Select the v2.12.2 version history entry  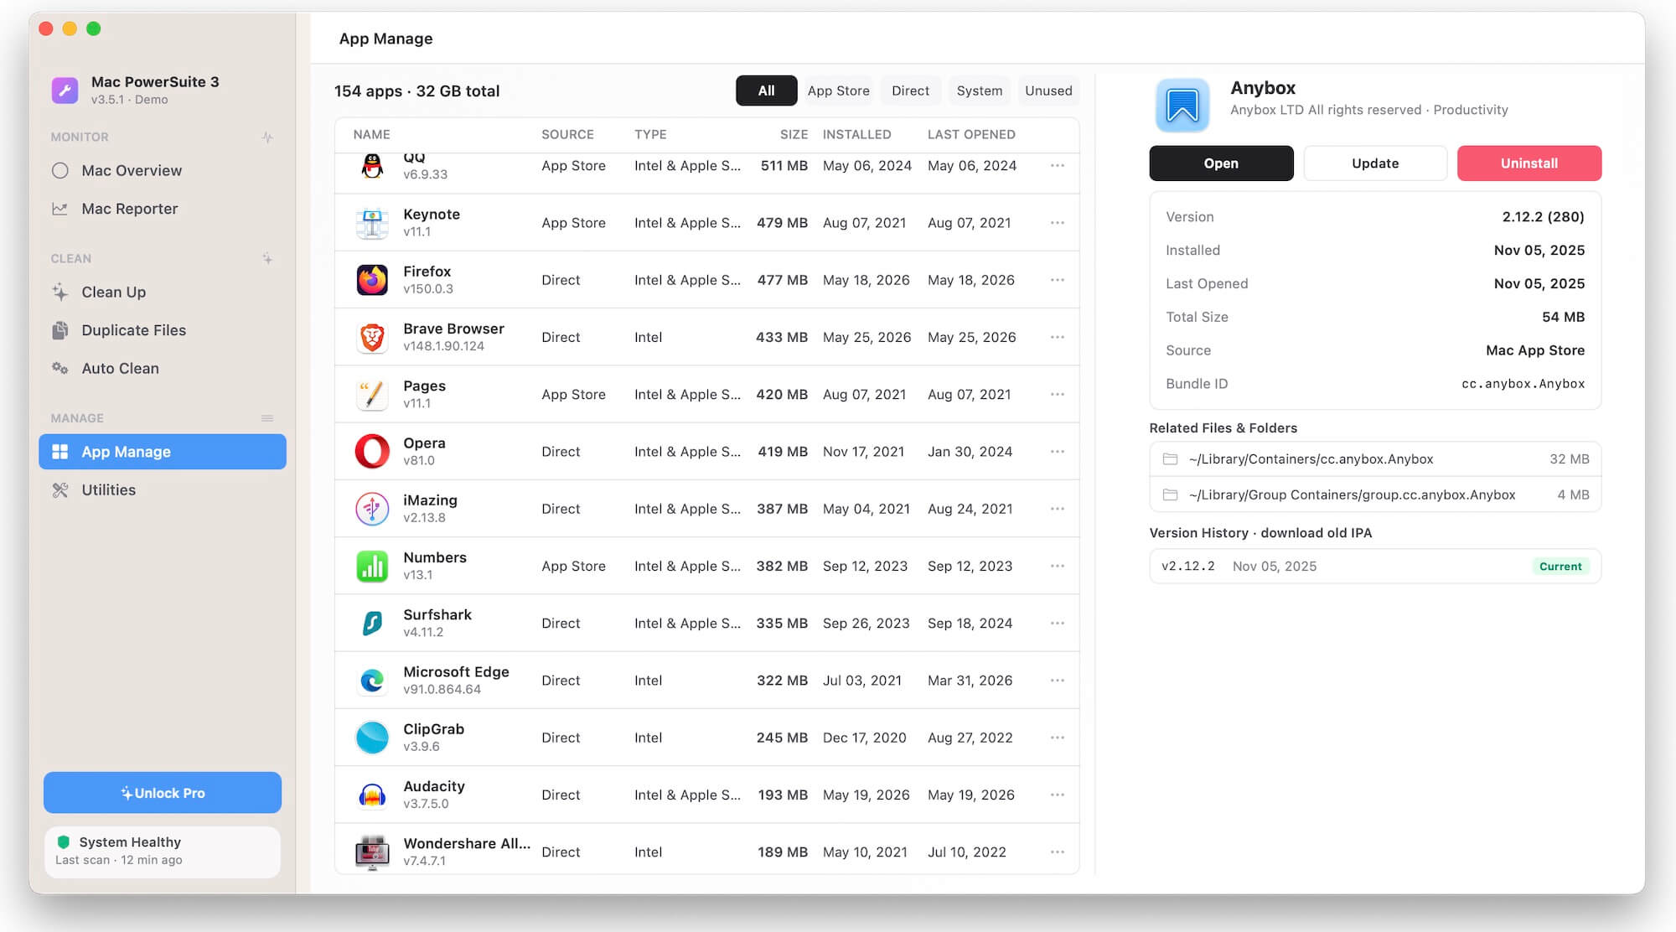(x=1375, y=567)
